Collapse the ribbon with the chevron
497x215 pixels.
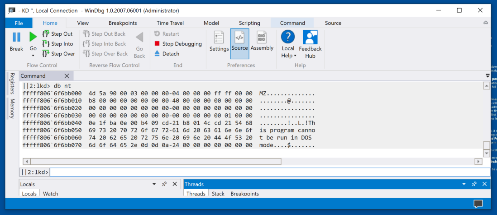click(x=485, y=23)
